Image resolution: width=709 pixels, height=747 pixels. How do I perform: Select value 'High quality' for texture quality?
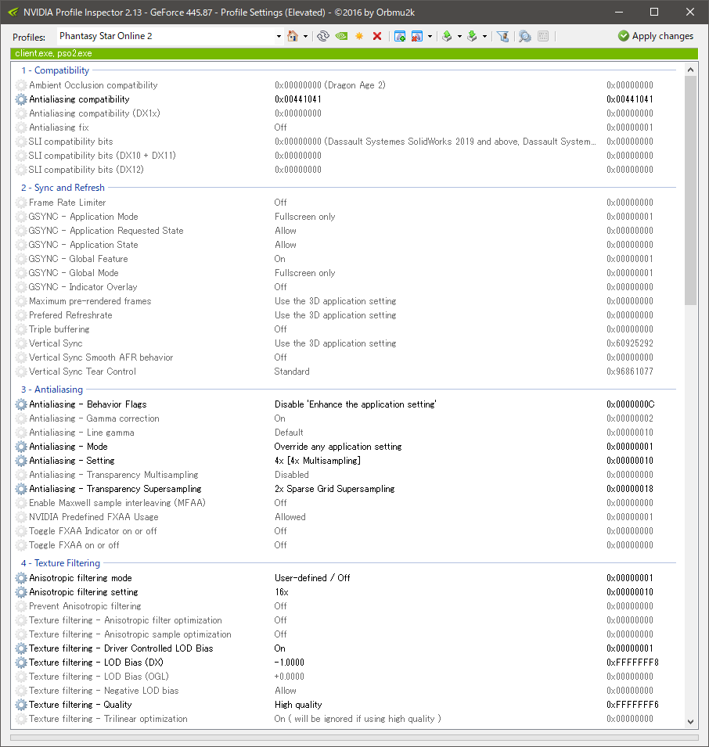[298, 705]
